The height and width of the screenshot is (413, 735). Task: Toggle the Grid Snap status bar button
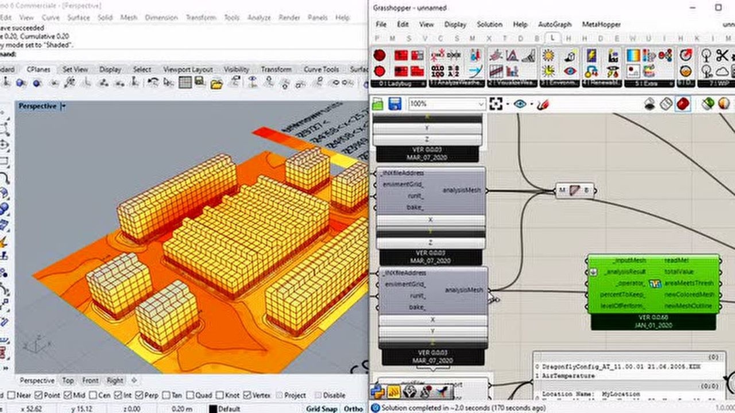(x=321, y=409)
